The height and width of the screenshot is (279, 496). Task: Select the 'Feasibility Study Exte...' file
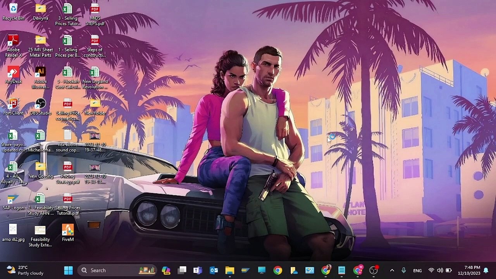pyautogui.click(x=40, y=236)
